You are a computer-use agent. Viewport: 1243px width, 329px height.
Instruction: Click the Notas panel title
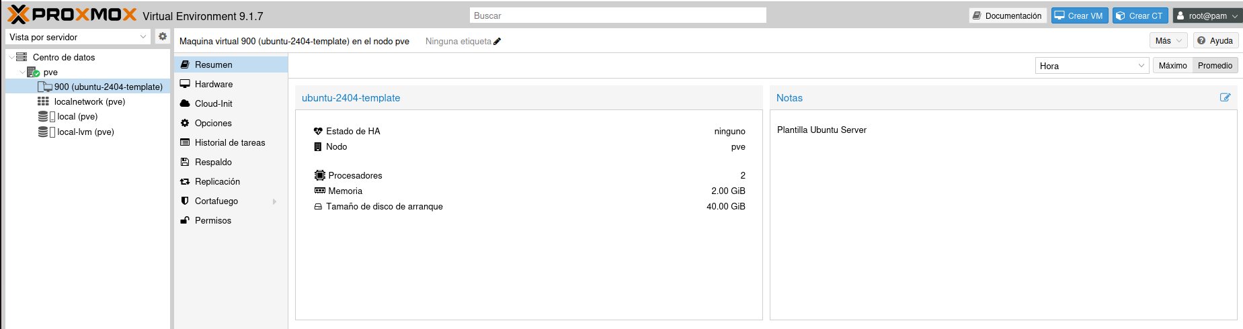pyautogui.click(x=789, y=98)
